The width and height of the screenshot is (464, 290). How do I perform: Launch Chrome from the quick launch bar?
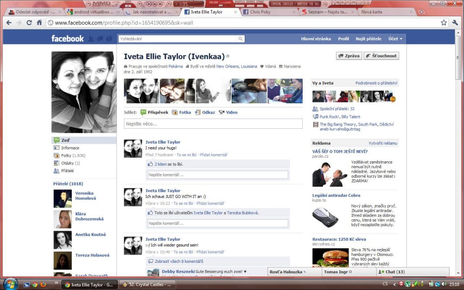click(x=35, y=285)
